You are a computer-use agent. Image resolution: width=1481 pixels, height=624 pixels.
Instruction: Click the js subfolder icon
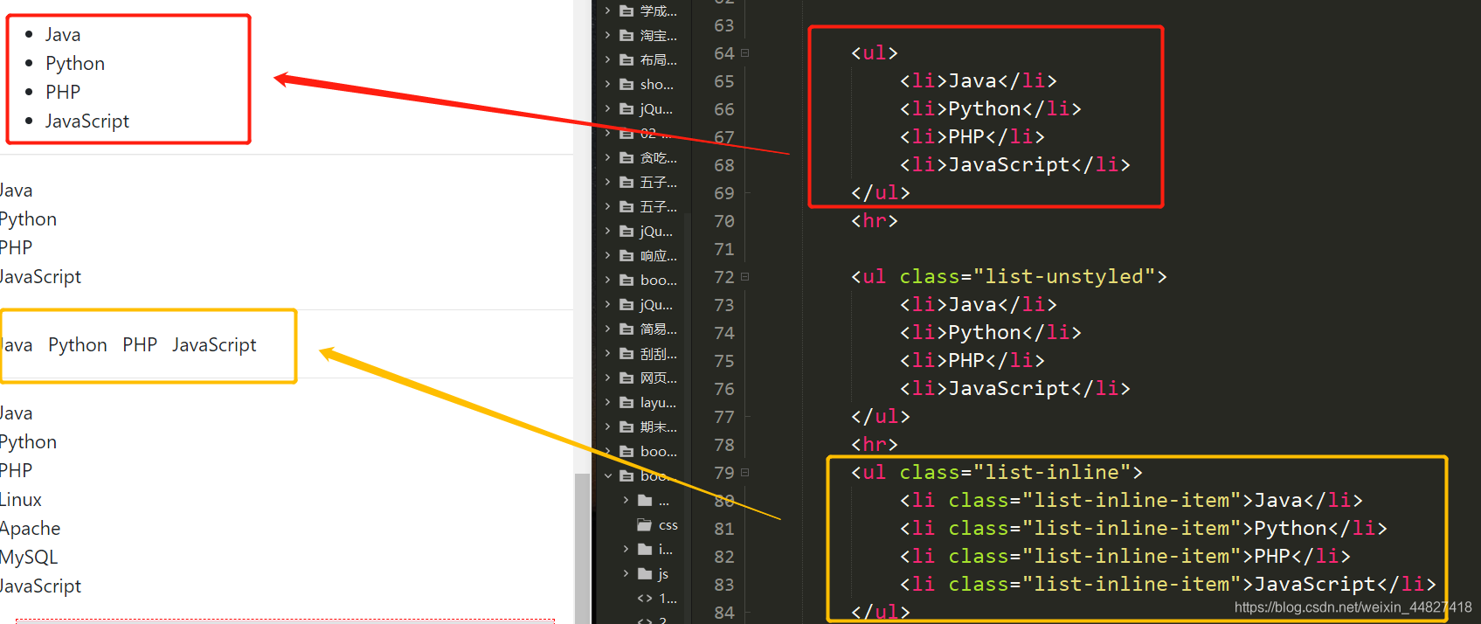[645, 574]
